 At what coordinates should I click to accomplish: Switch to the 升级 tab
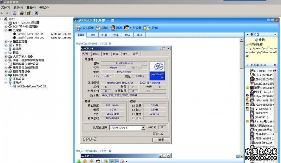pyautogui.click(x=139, y=35)
